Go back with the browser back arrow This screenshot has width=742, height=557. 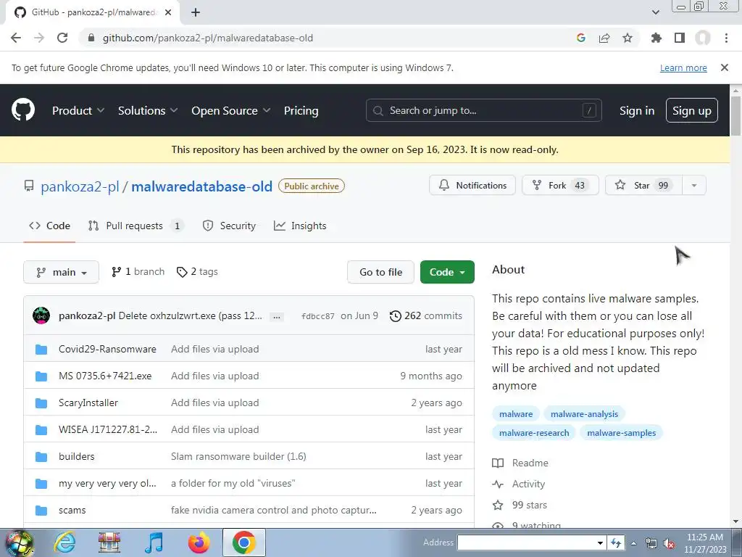point(16,38)
